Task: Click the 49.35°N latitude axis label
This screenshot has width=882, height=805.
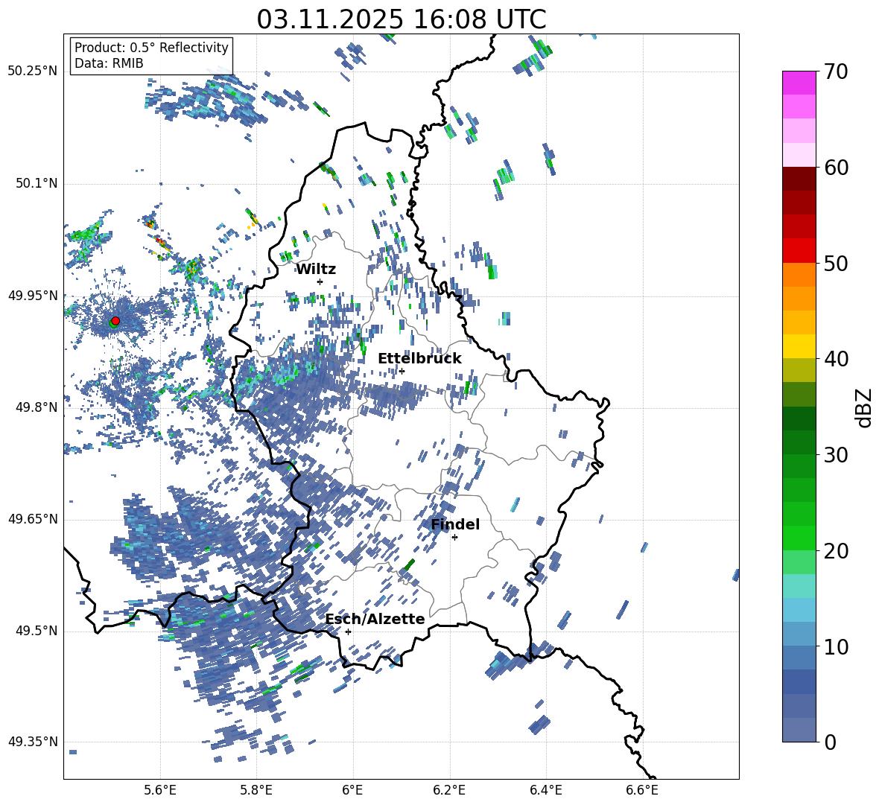Action: point(32,742)
